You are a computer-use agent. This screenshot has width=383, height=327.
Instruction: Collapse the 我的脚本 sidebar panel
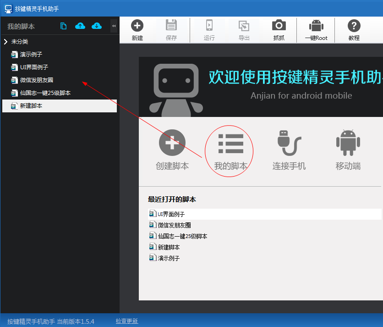click(114, 26)
